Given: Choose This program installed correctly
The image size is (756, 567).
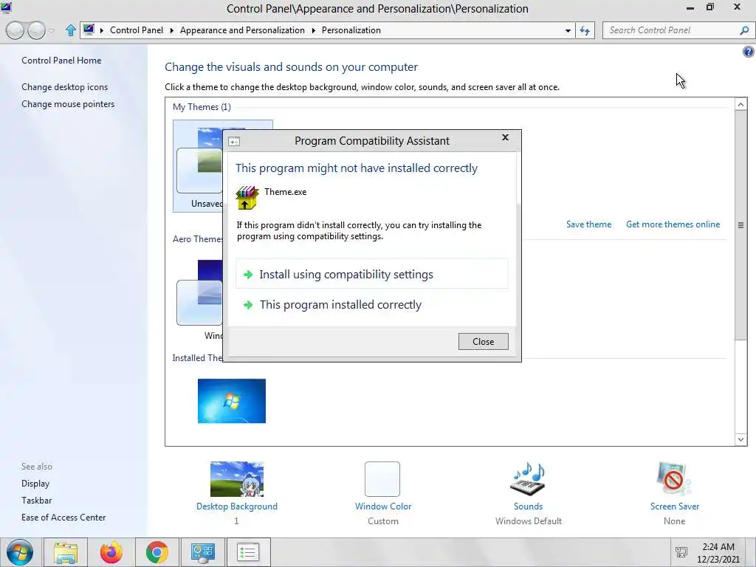Looking at the screenshot, I should [x=372, y=304].
